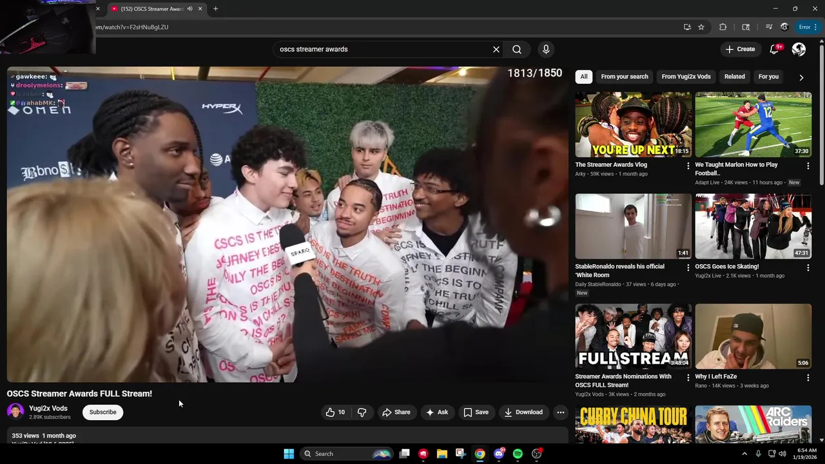Open Chrome Error menu button
Image resolution: width=825 pixels, height=464 pixels.
tap(808, 27)
